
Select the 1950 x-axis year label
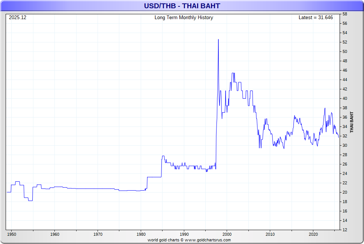[x=11, y=234]
